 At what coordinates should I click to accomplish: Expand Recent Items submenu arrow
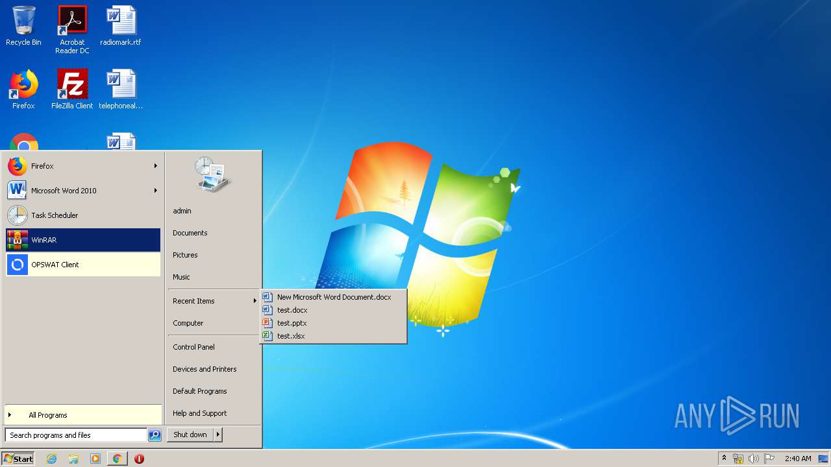pyautogui.click(x=255, y=301)
